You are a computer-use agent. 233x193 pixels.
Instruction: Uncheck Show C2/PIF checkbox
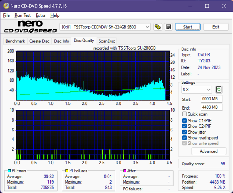coord(184,126)
